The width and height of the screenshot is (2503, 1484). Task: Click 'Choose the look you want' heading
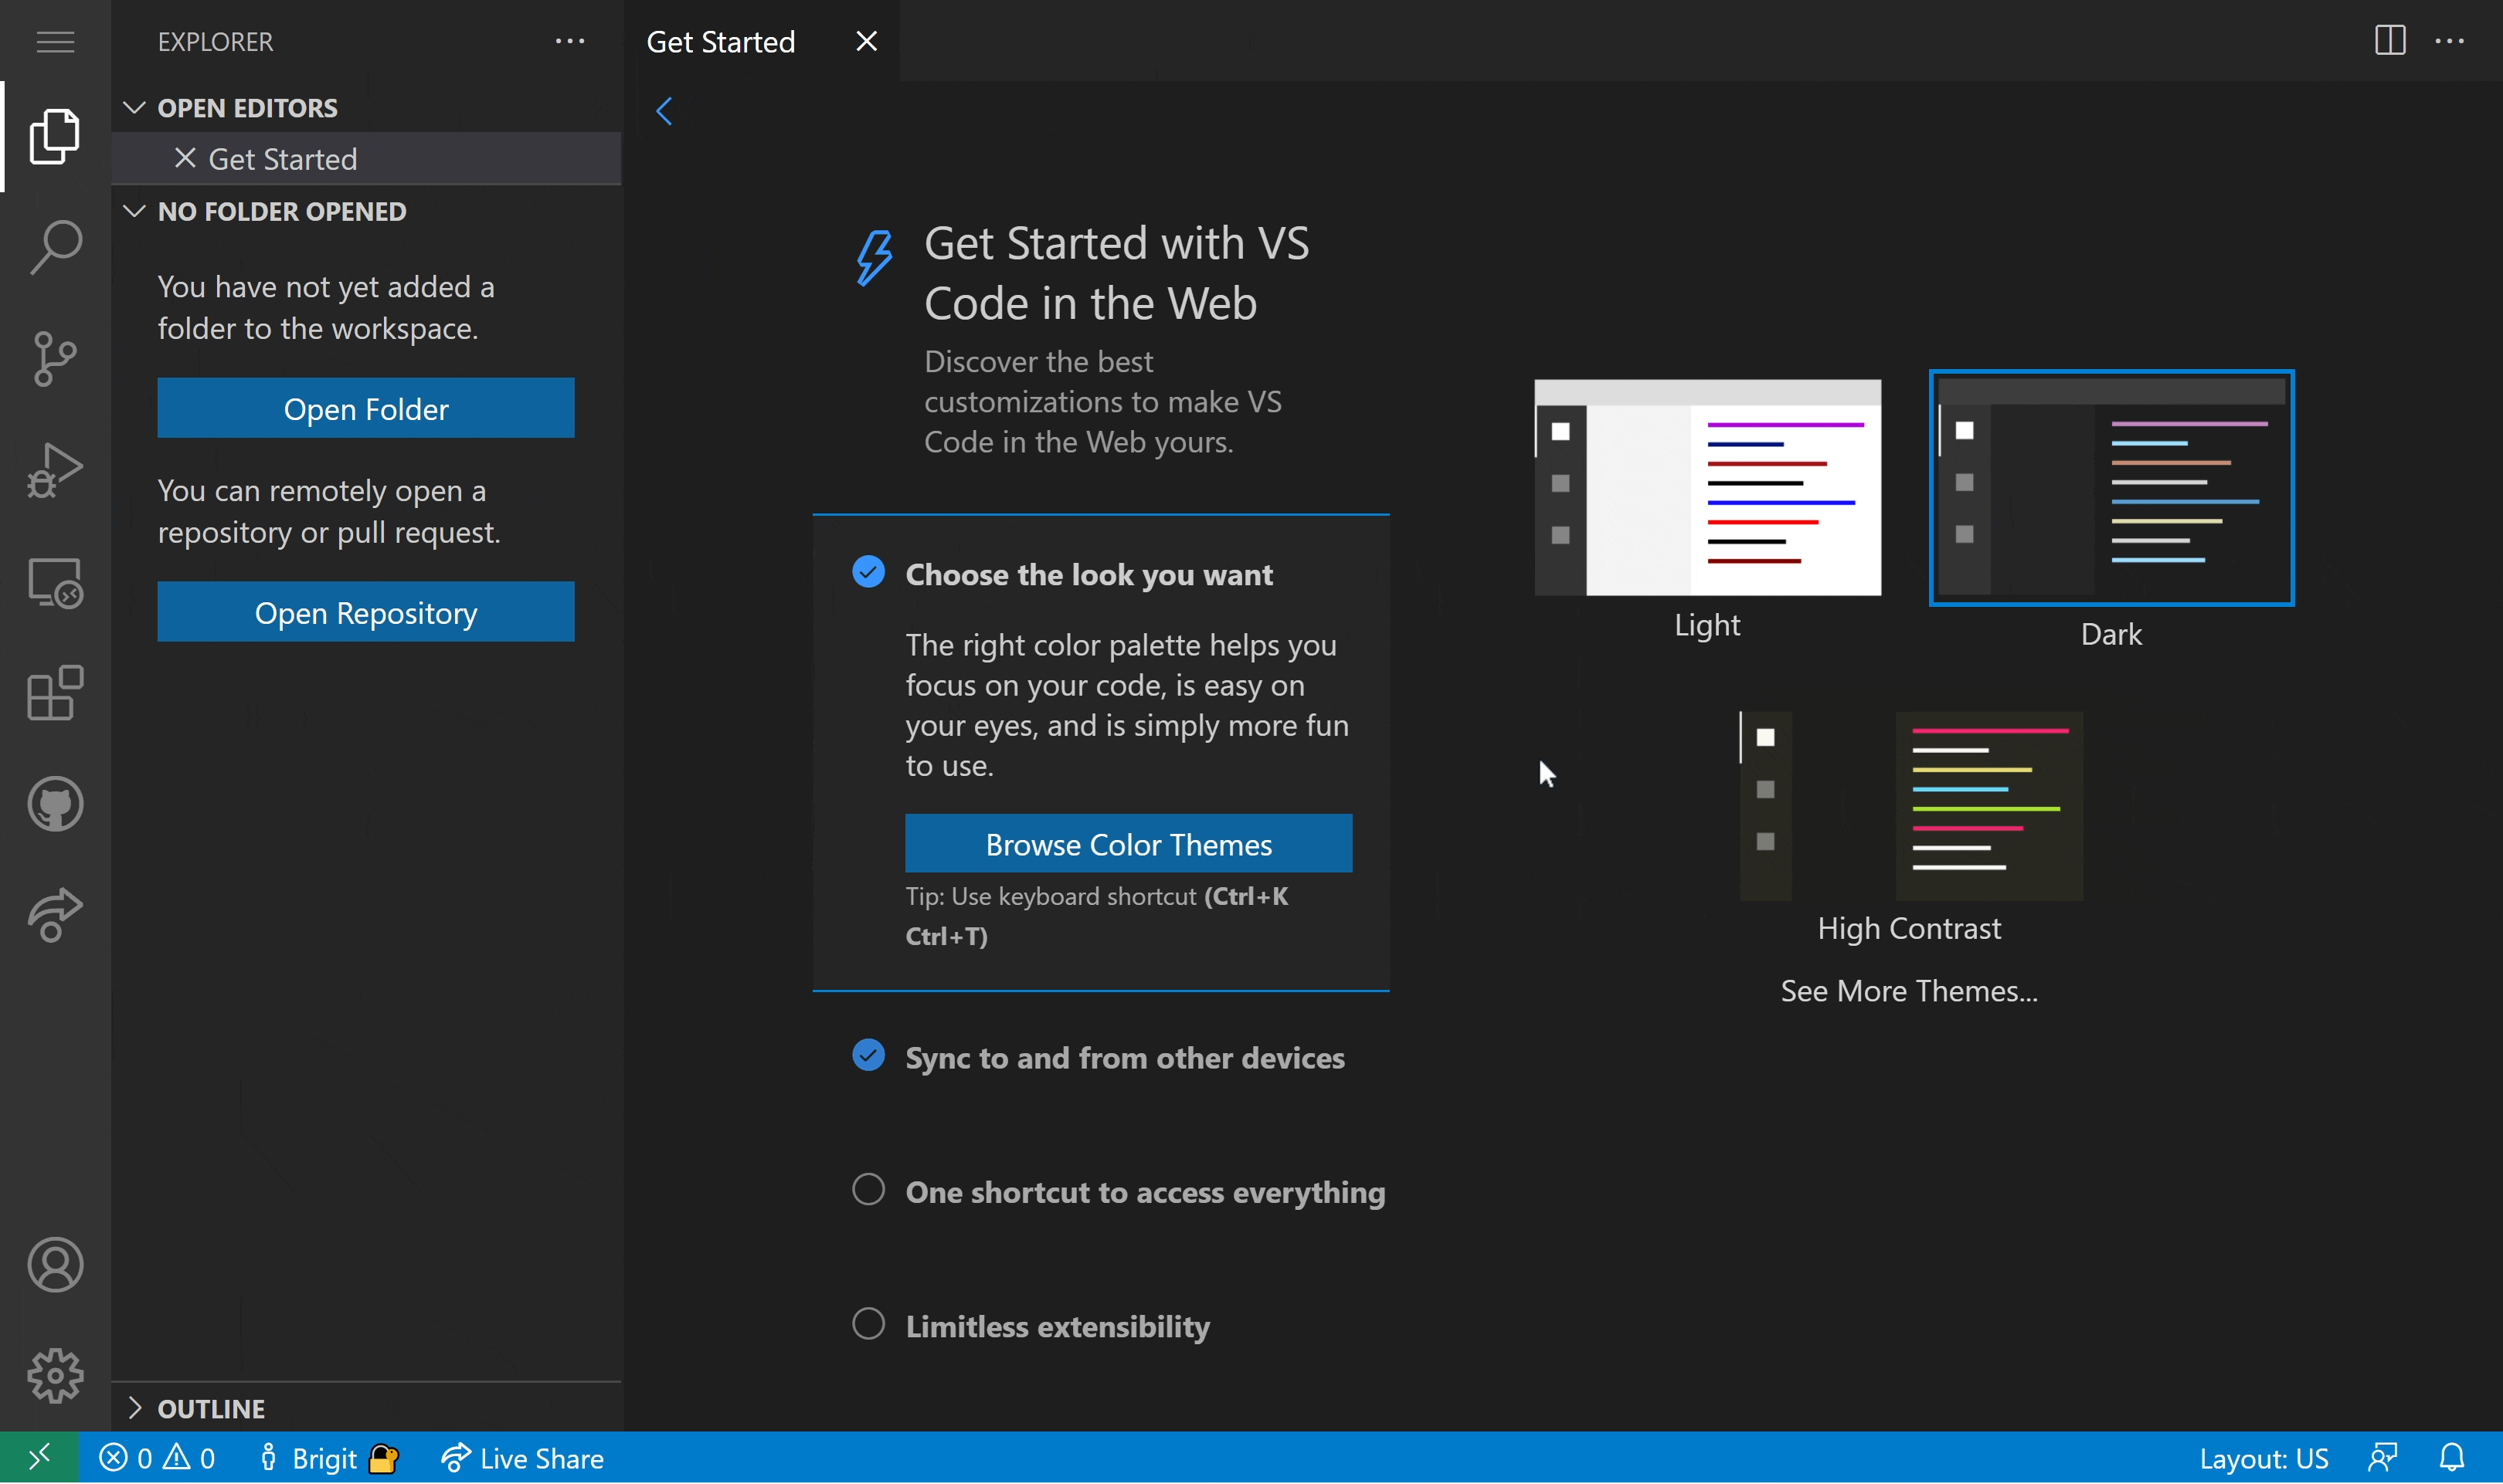click(x=1088, y=574)
